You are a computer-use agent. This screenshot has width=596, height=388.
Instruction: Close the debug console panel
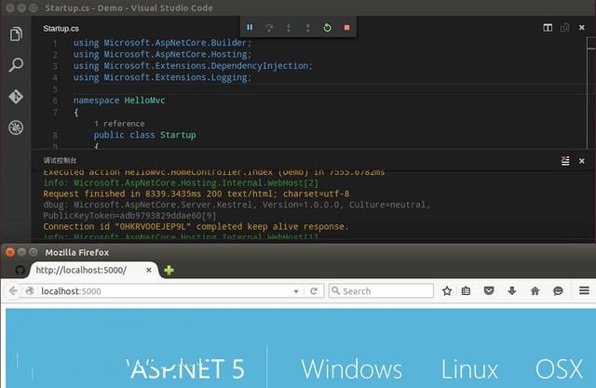(x=581, y=161)
